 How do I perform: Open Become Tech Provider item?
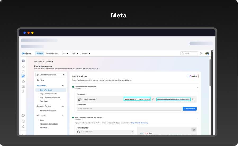point(48,111)
